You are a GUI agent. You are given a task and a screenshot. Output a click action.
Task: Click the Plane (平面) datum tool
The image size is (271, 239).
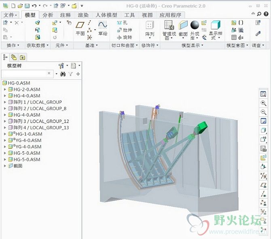tap(80, 29)
